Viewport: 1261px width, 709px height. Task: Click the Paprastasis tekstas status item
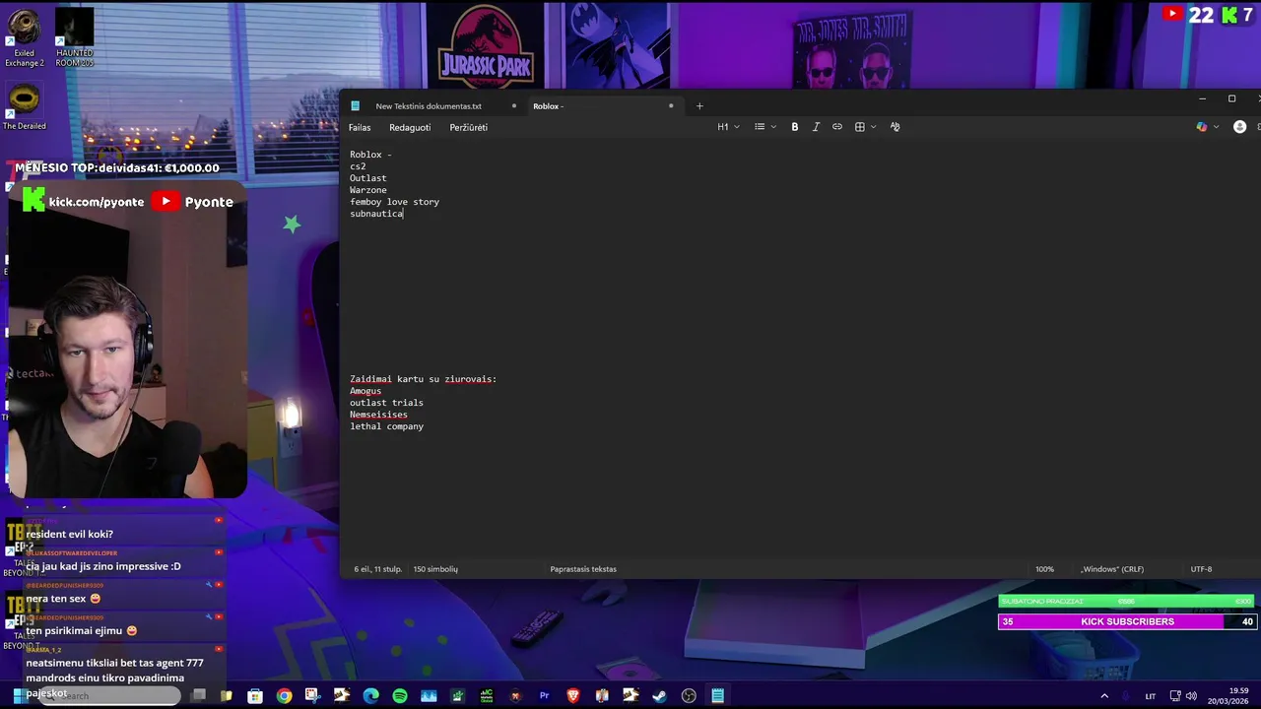[583, 569]
